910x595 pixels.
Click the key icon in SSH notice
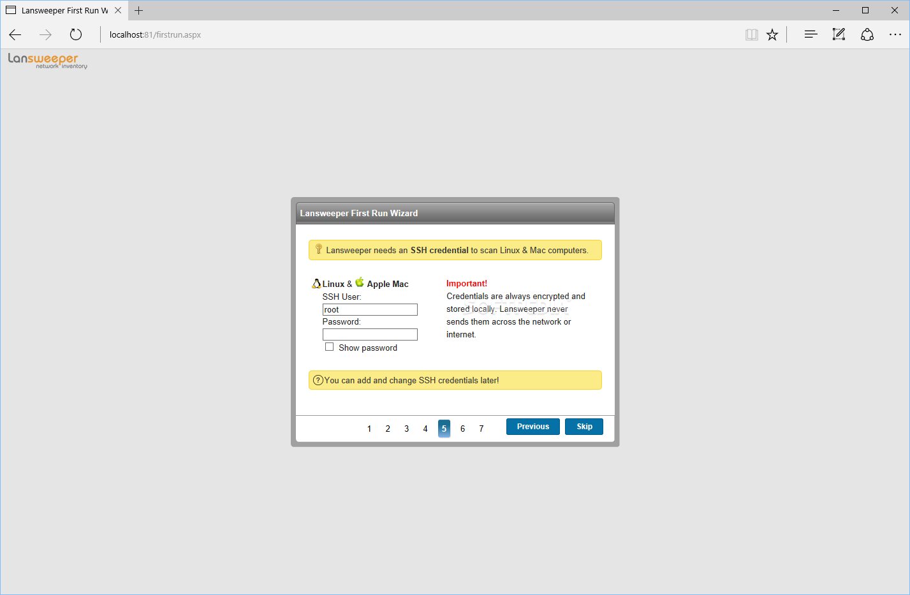click(319, 249)
